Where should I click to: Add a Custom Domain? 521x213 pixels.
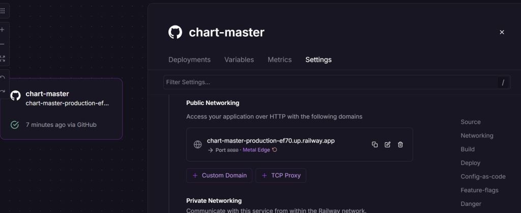[219, 175]
